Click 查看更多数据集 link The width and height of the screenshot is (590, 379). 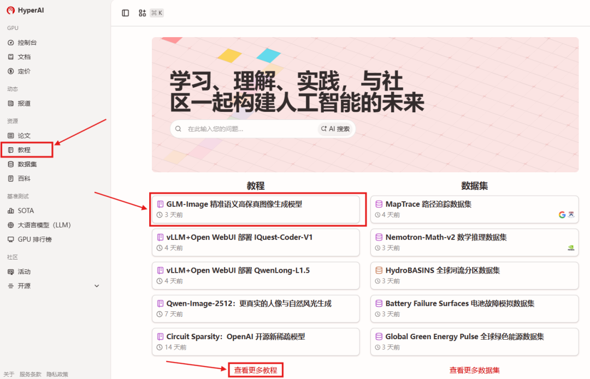(x=474, y=370)
